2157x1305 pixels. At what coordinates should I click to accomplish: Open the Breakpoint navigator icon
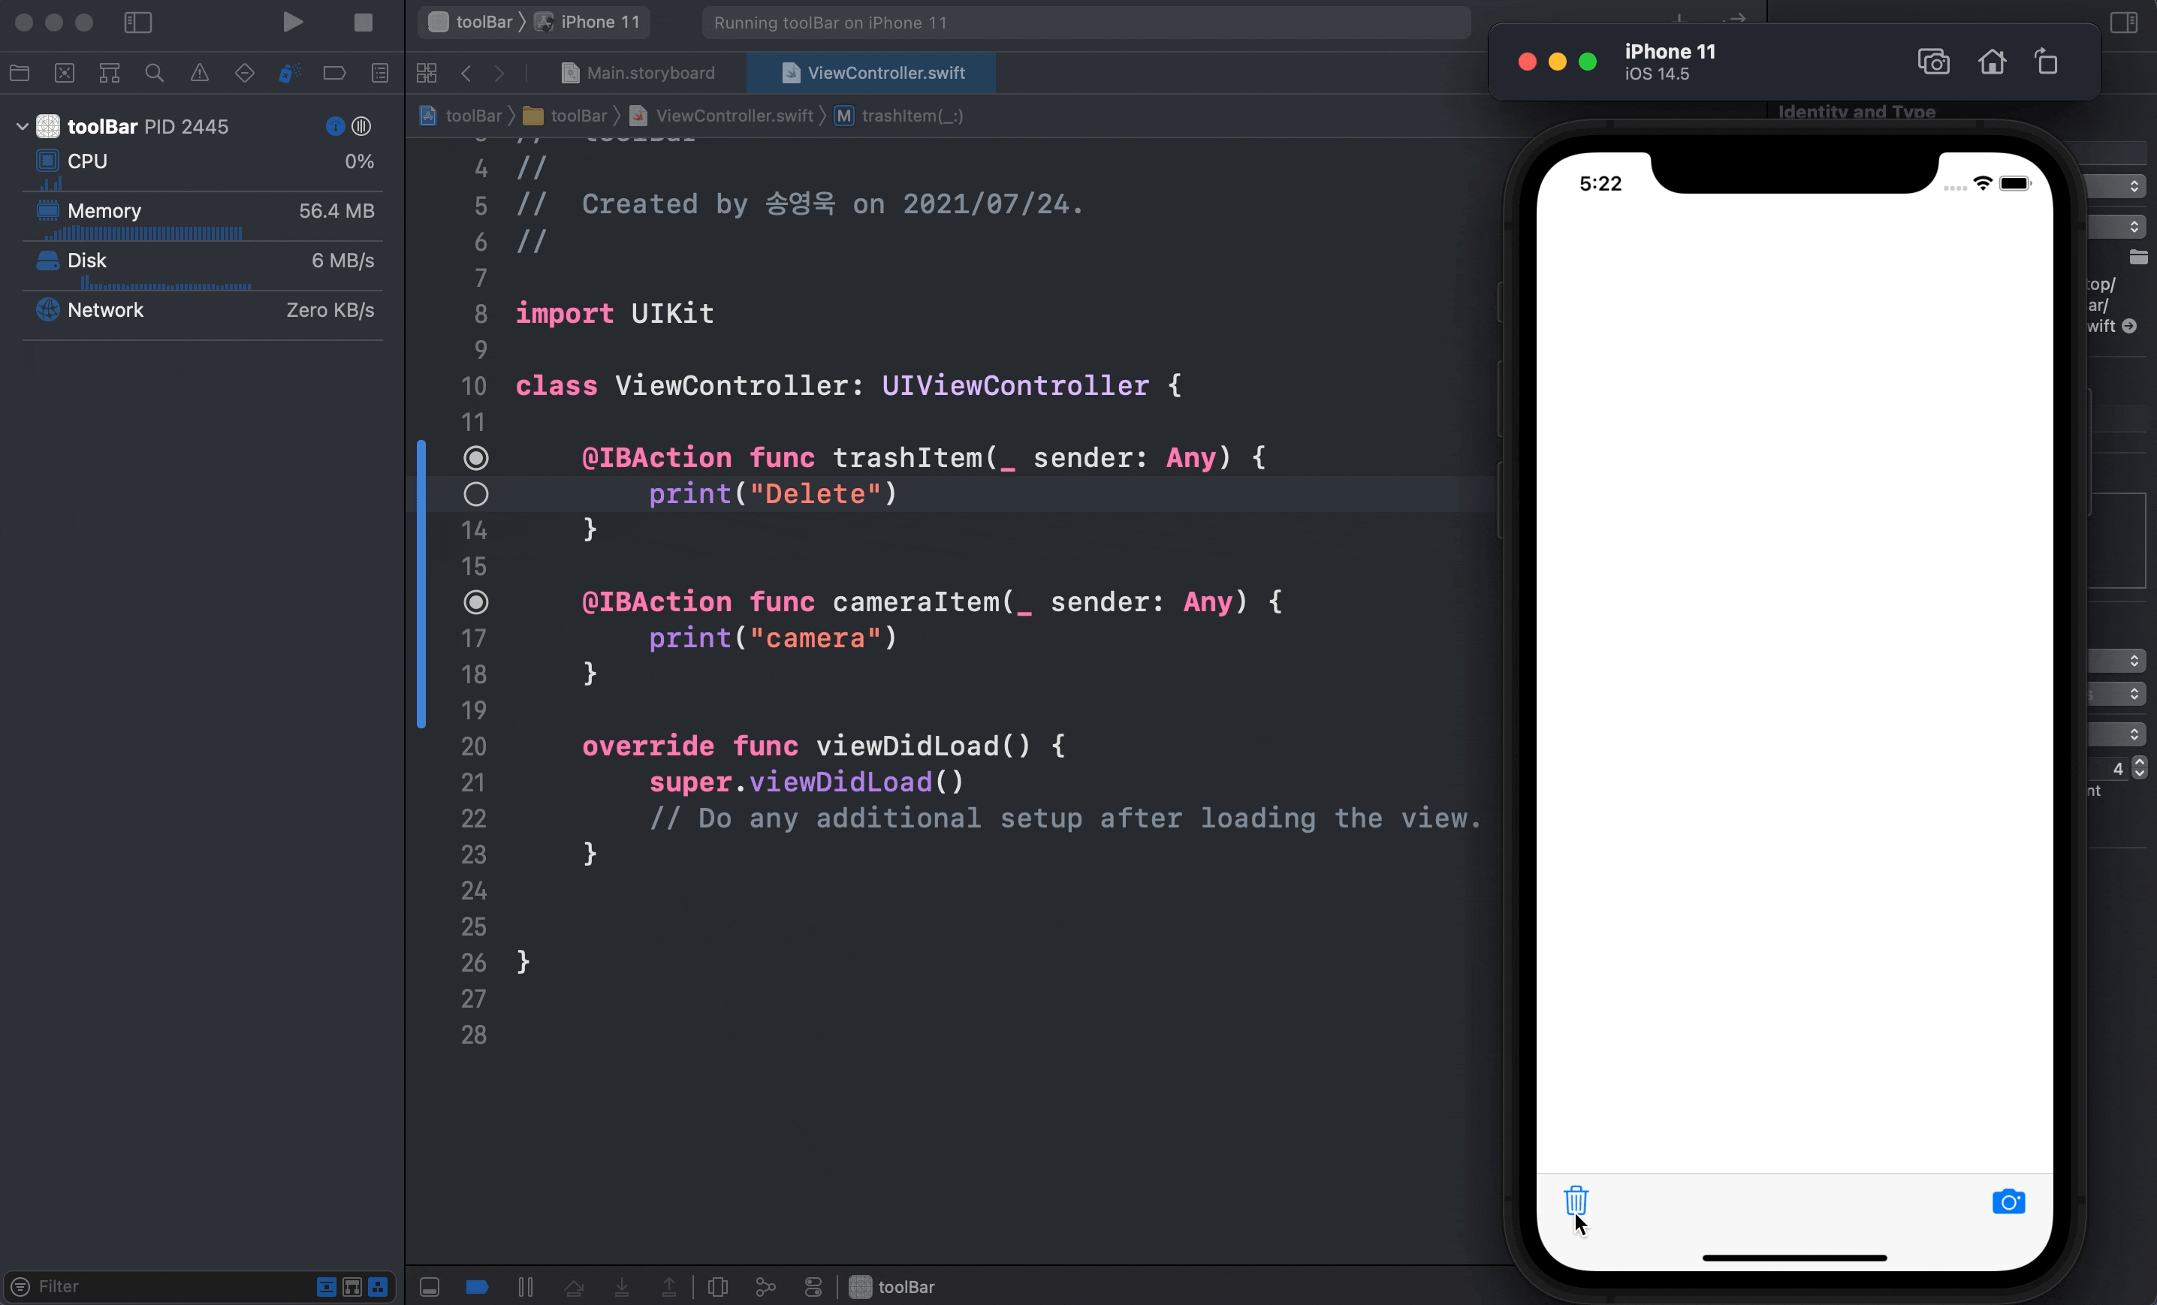(x=334, y=73)
